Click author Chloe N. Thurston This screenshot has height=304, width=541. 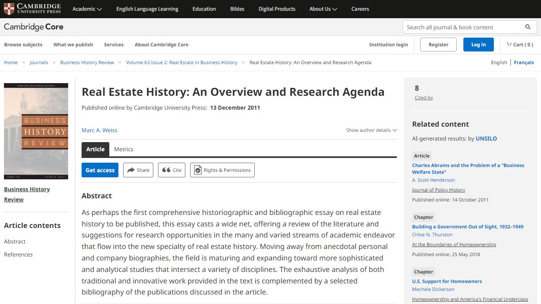click(432, 235)
